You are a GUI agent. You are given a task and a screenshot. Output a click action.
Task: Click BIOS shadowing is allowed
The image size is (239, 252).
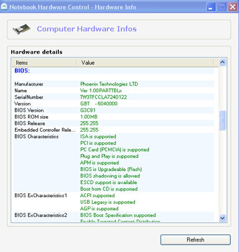(110, 176)
